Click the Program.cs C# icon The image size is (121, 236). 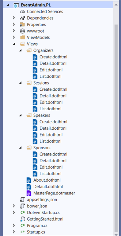[23, 226]
